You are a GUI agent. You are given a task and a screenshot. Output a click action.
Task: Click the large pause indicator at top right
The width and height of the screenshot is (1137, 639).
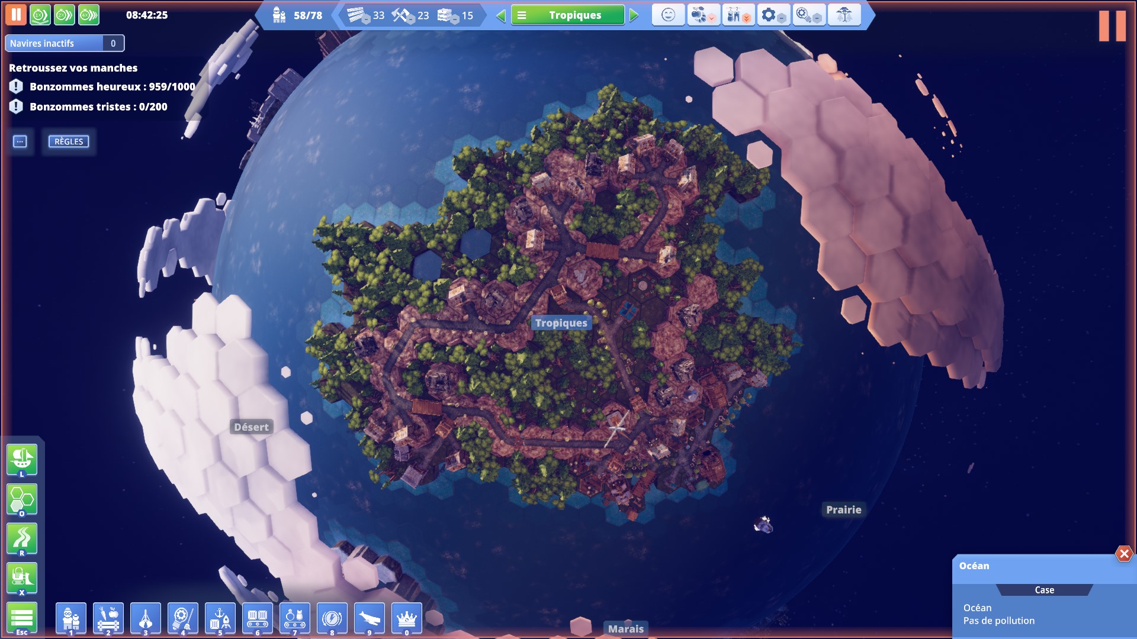tap(1112, 26)
